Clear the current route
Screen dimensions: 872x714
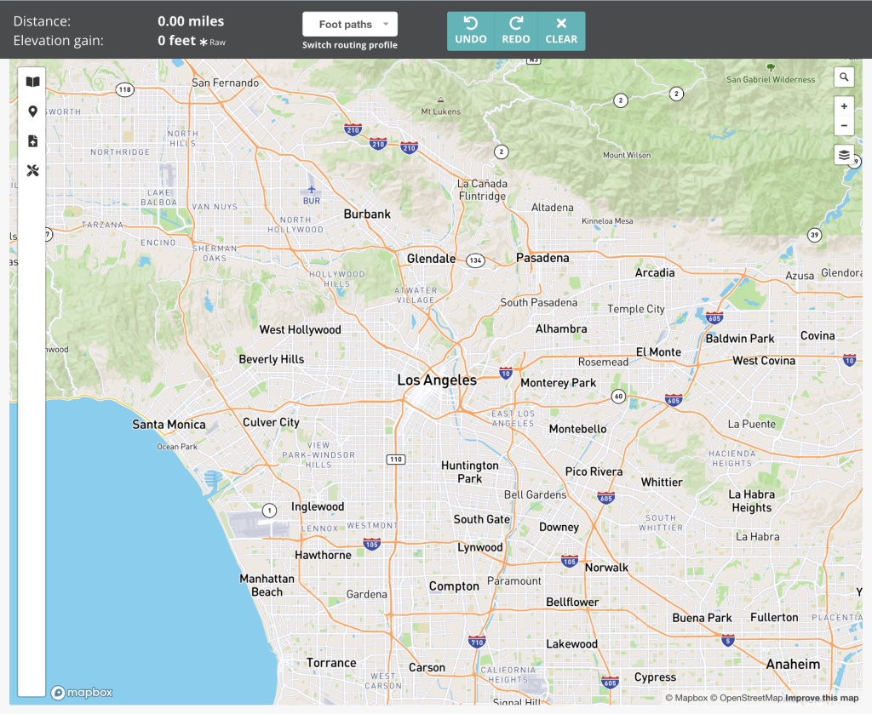tap(561, 31)
